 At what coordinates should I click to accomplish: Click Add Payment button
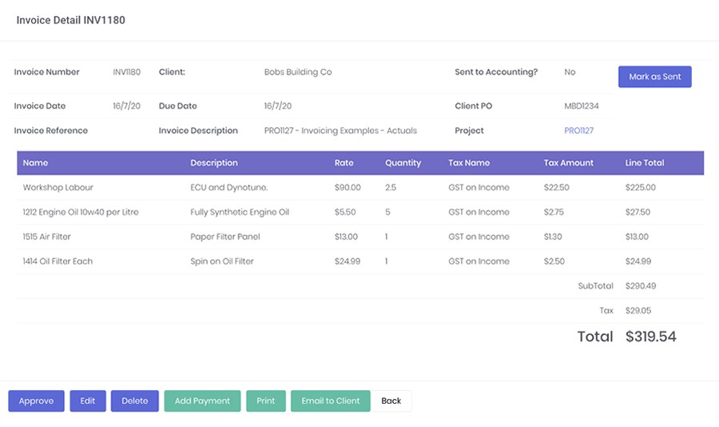[202, 401]
